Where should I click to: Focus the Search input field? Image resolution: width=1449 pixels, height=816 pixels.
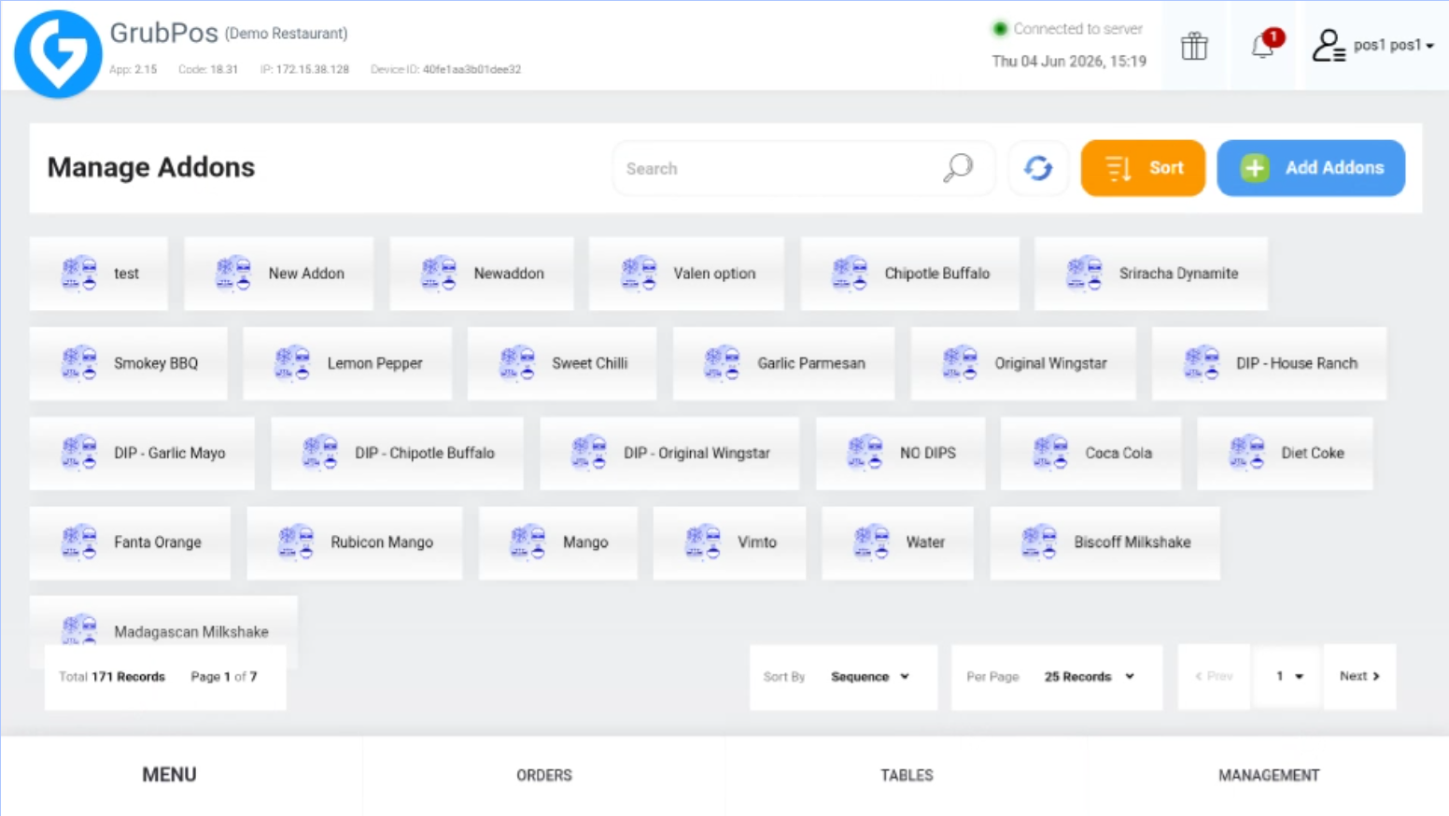pyautogui.click(x=803, y=168)
